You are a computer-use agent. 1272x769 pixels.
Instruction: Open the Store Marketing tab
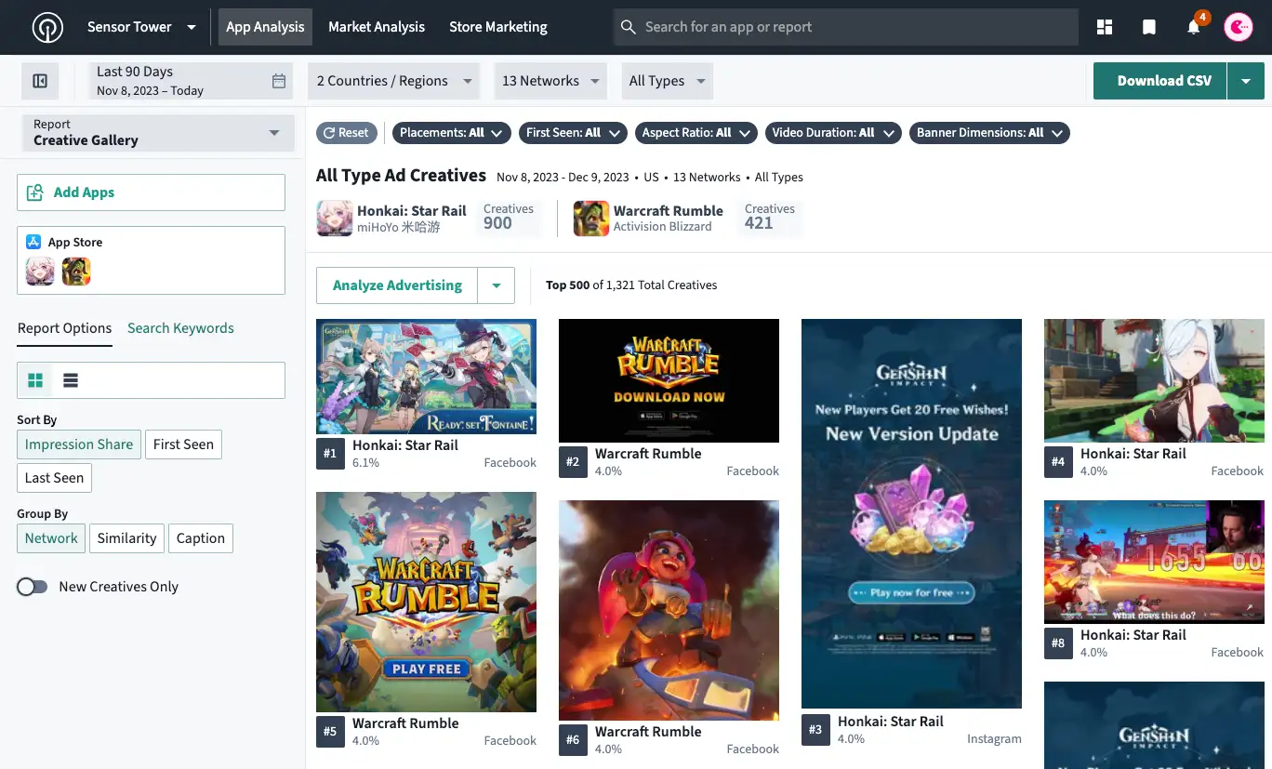coord(498,27)
